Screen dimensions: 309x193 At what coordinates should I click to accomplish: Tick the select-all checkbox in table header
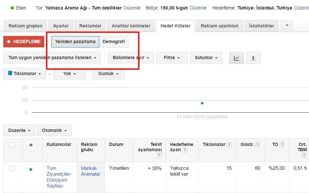pyautogui.click(x=12, y=145)
